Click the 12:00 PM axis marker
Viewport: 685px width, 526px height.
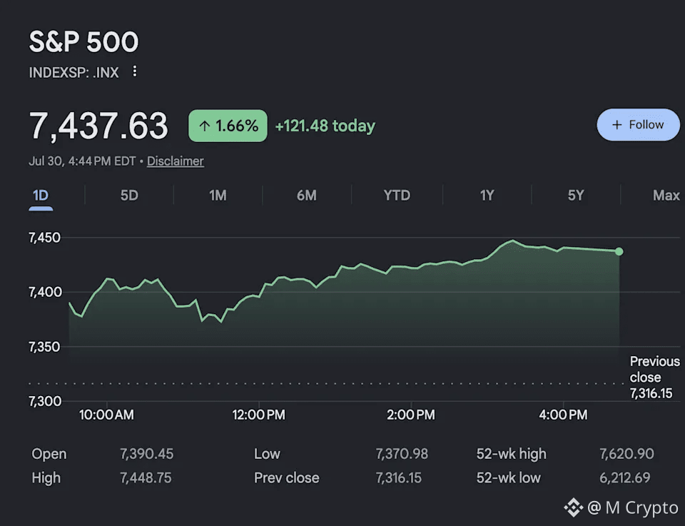coord(258,415)
